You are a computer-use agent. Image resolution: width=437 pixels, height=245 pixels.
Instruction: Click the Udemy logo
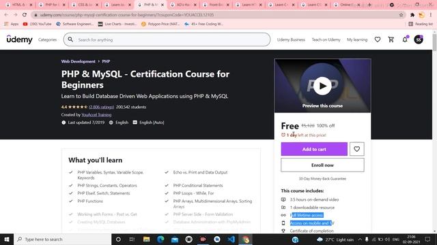click(x=20, y=39)
